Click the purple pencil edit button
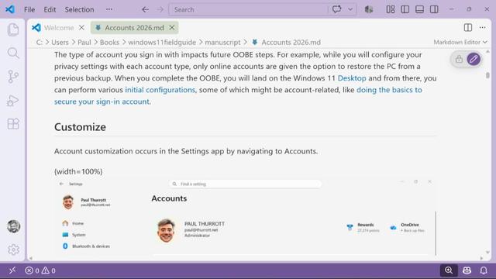496x279 pixels. 474,59
